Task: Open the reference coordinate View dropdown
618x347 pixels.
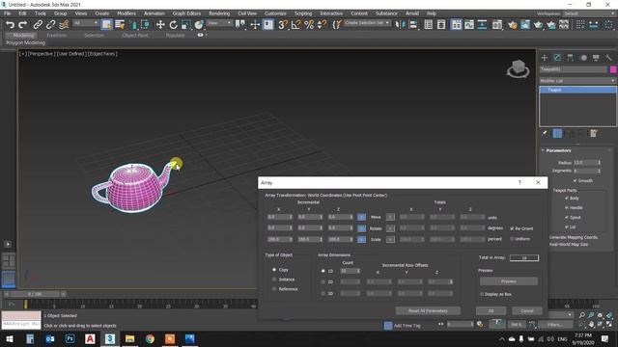Action: point(219,23)
